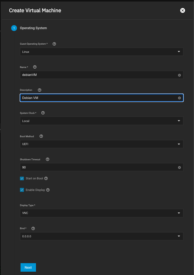Screen dimensions: 194x275
Task: Show help tooltip for Description field
Action: (x=40, y=90)
